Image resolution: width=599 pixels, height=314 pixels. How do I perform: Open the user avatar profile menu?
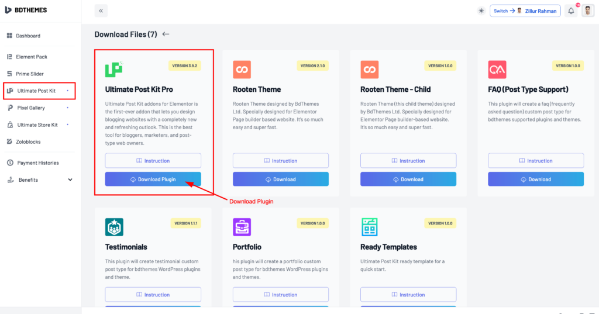tap(587, 11)
